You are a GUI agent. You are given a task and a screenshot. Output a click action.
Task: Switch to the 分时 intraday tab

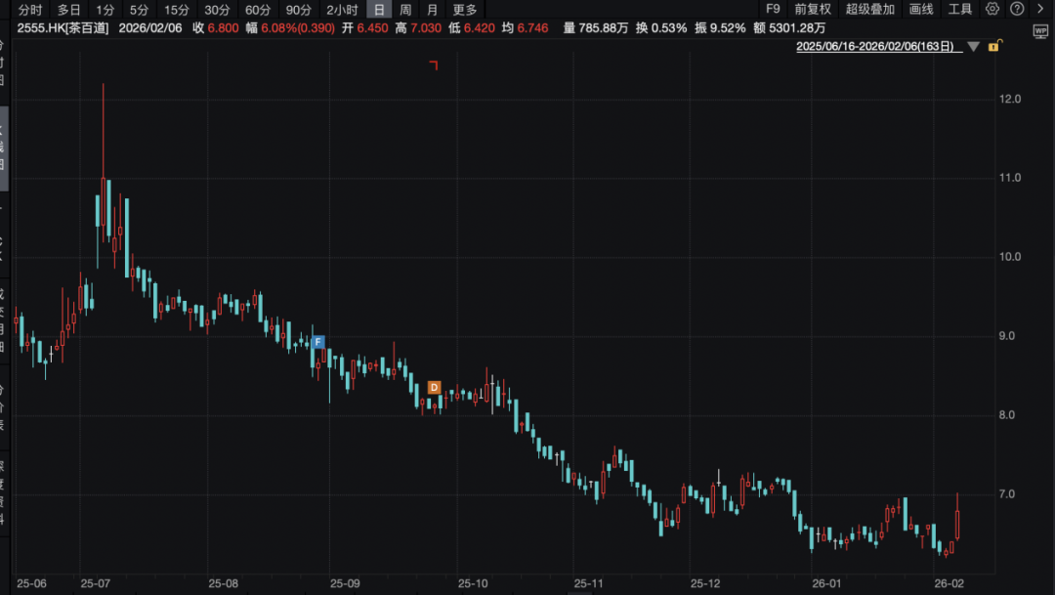coord(30,10)
